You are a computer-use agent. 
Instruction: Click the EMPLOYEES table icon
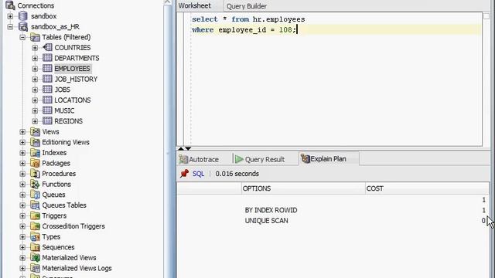tap(47, 69)
